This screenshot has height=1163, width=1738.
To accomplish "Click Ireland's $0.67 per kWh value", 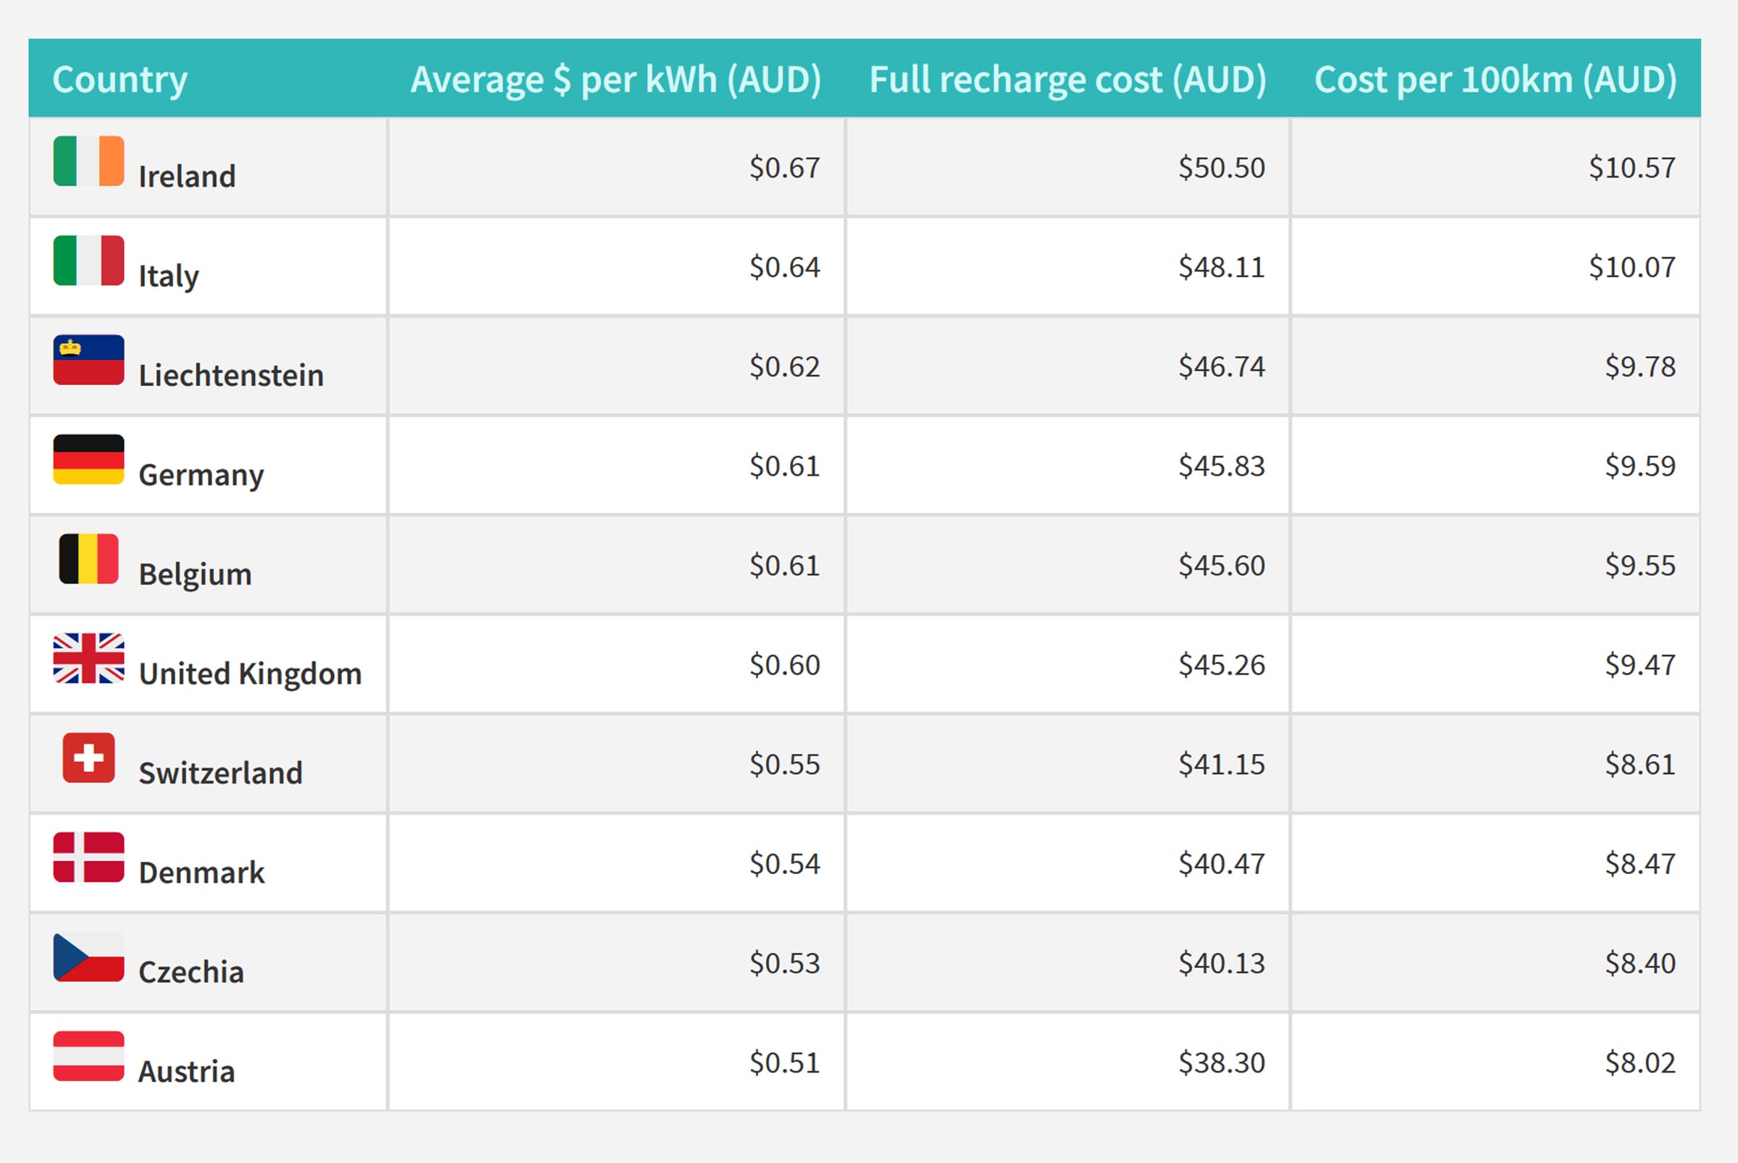I will (785, 167).
